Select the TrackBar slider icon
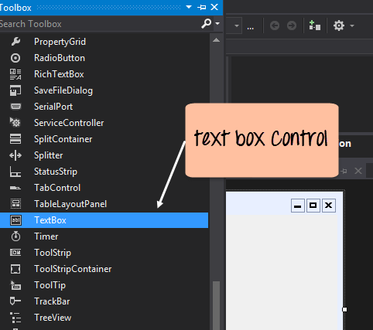 [x=15, y=301]
